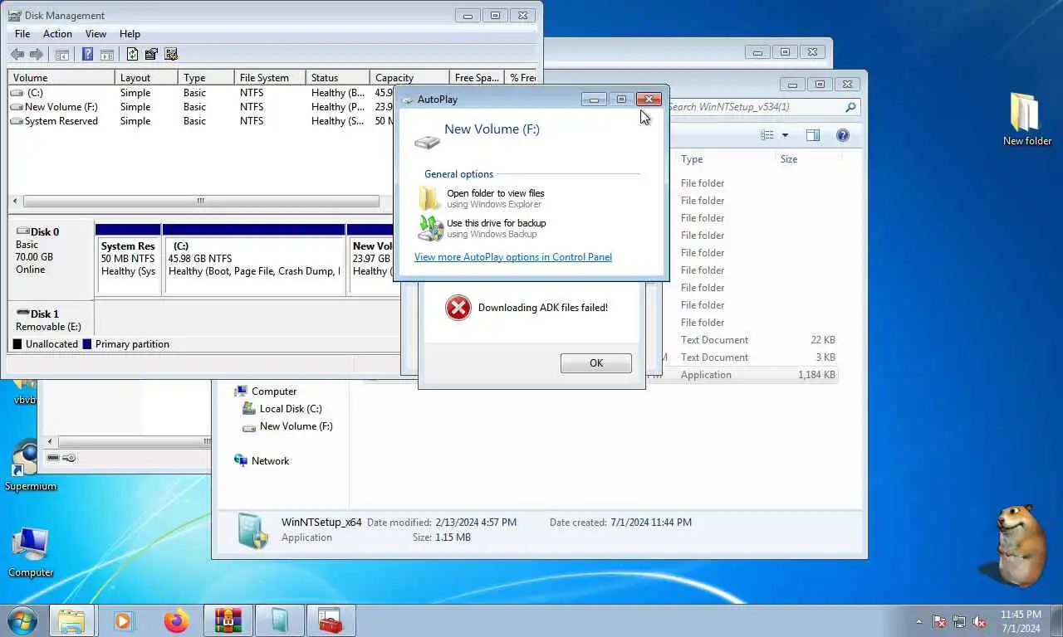Move the volume list horizontal scrollbar
The image size is (1063, 637).
pyautogui.click(x=201, y=202)
